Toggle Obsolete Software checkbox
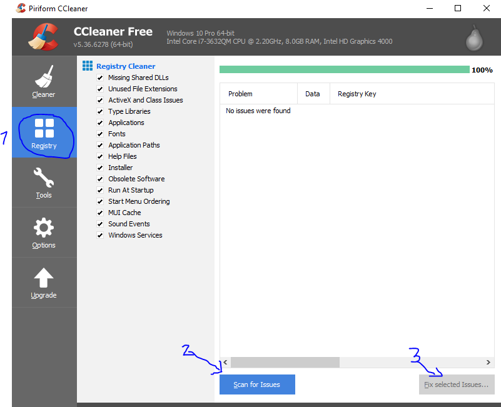The image size is (501, 407). 100,179
